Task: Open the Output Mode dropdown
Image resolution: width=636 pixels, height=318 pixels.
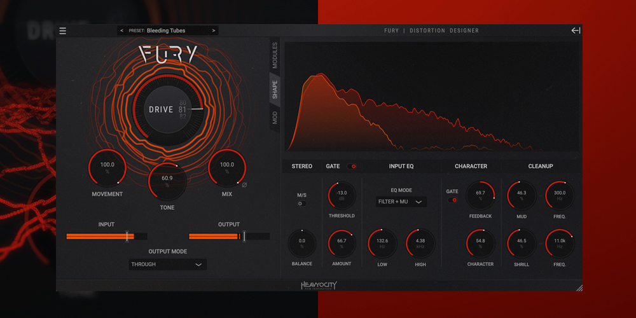Action: point(167,265)
